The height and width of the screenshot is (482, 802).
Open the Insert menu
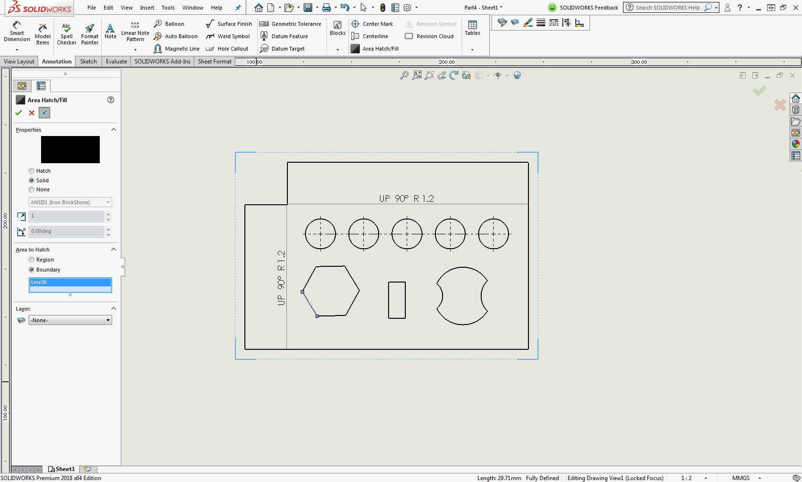[x=147, y=8]
